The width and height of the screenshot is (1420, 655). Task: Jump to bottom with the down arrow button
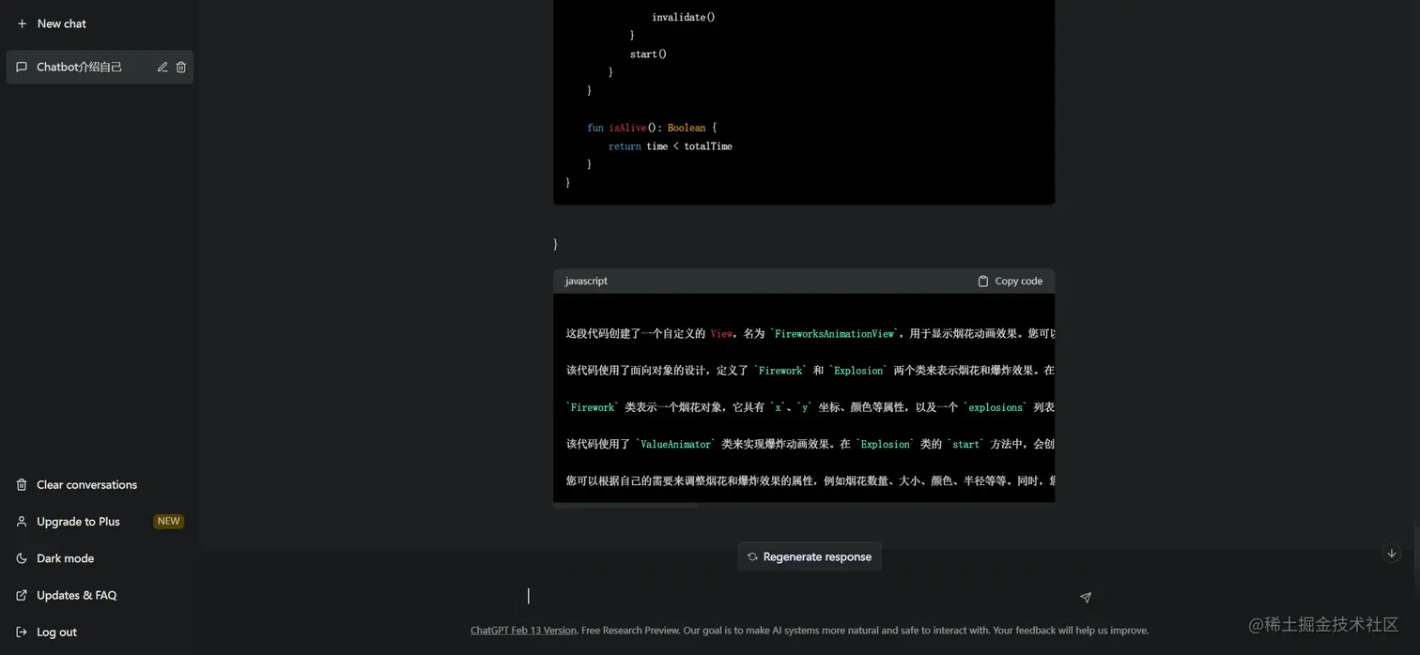1392,554
